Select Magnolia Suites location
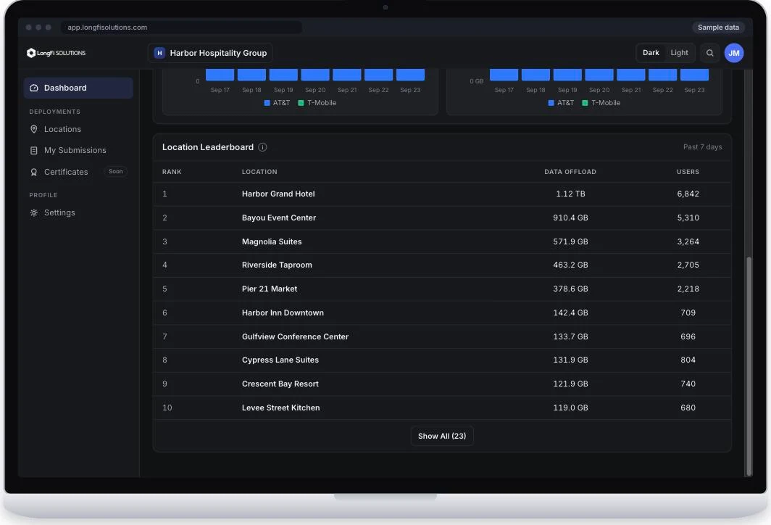The width and height of the screenshot is (771, 525). point(272,241)
